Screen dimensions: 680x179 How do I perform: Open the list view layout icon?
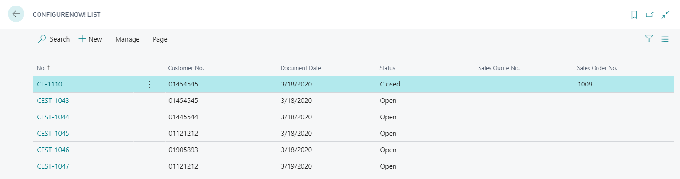665,39
